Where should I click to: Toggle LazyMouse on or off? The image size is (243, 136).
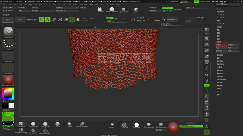pos(167,8)
